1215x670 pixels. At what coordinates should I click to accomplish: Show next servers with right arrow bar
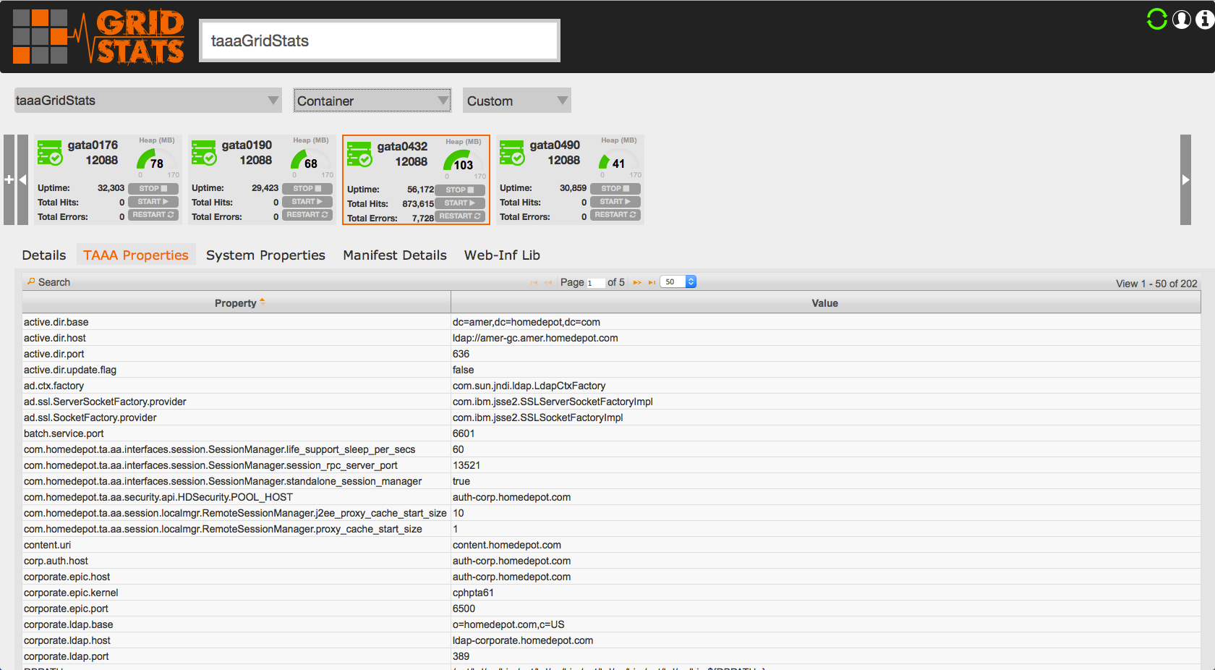(1185, 179)
